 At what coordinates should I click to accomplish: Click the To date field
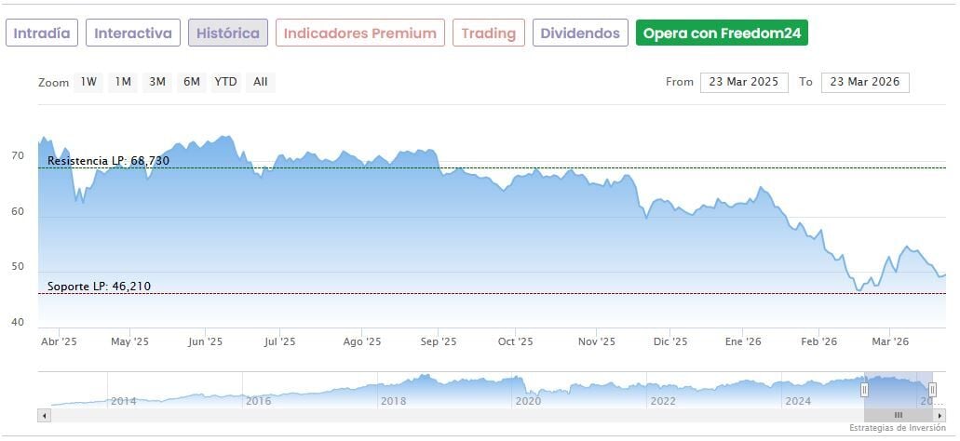[865, 82]
